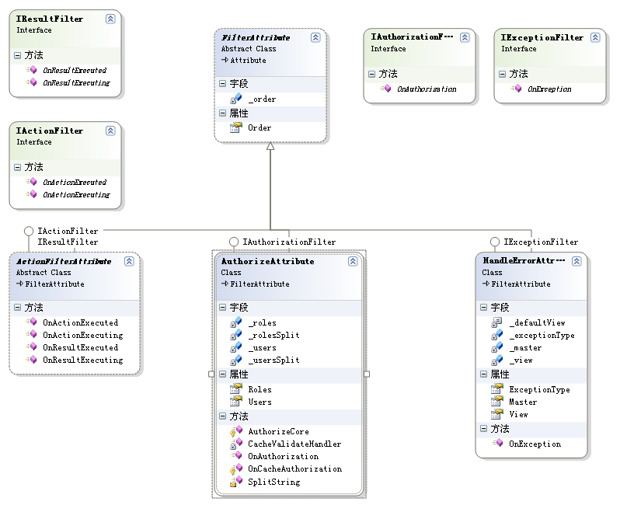Screen dimensions: 627x505
Task: Select the ExceptionType property
Action: (x=539, y=390)
